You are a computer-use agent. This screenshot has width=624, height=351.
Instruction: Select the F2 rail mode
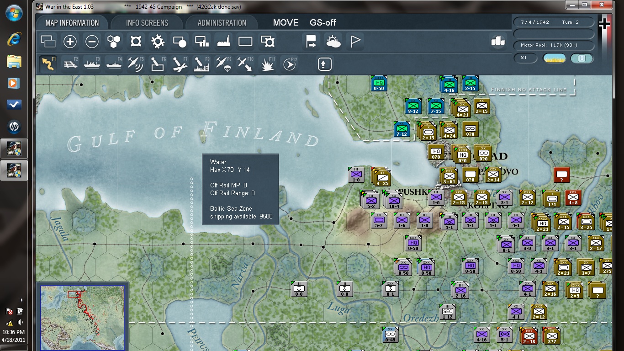(x=70, y=64)
